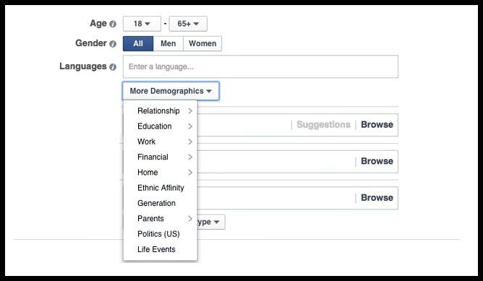
Task: Click the info icon next to Age
Action: point(113,24)
